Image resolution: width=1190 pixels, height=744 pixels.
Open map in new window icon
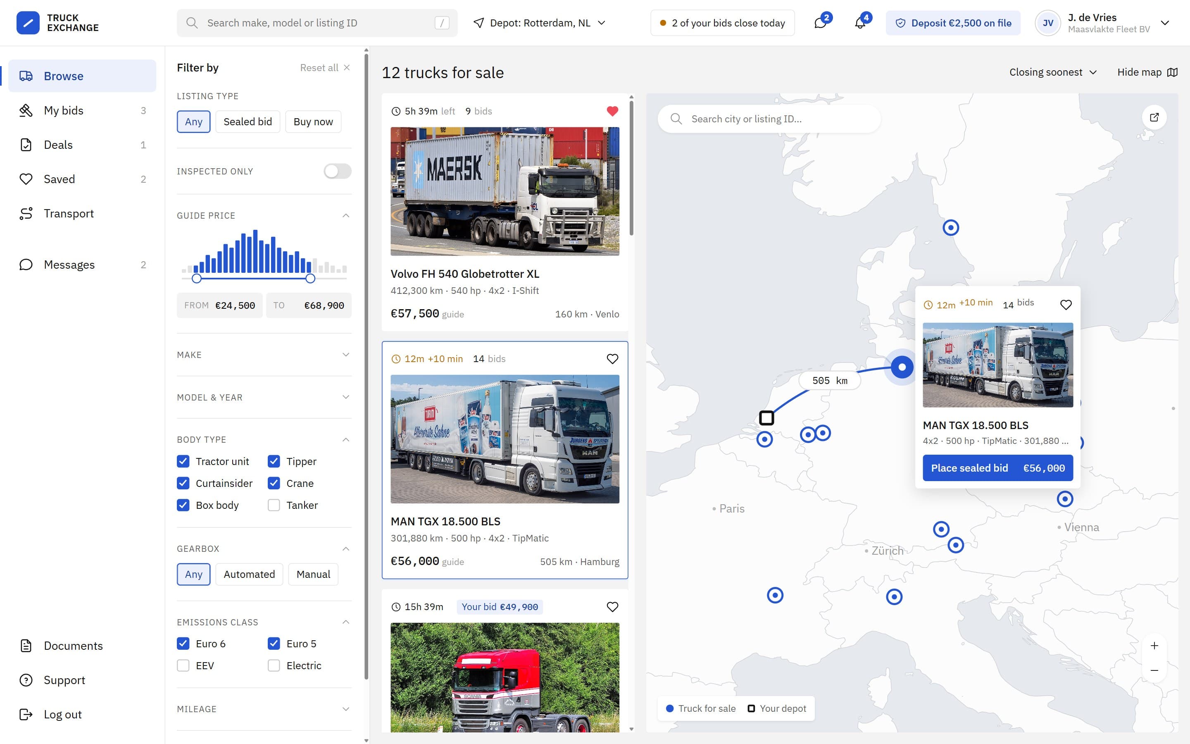point(1154,117)
